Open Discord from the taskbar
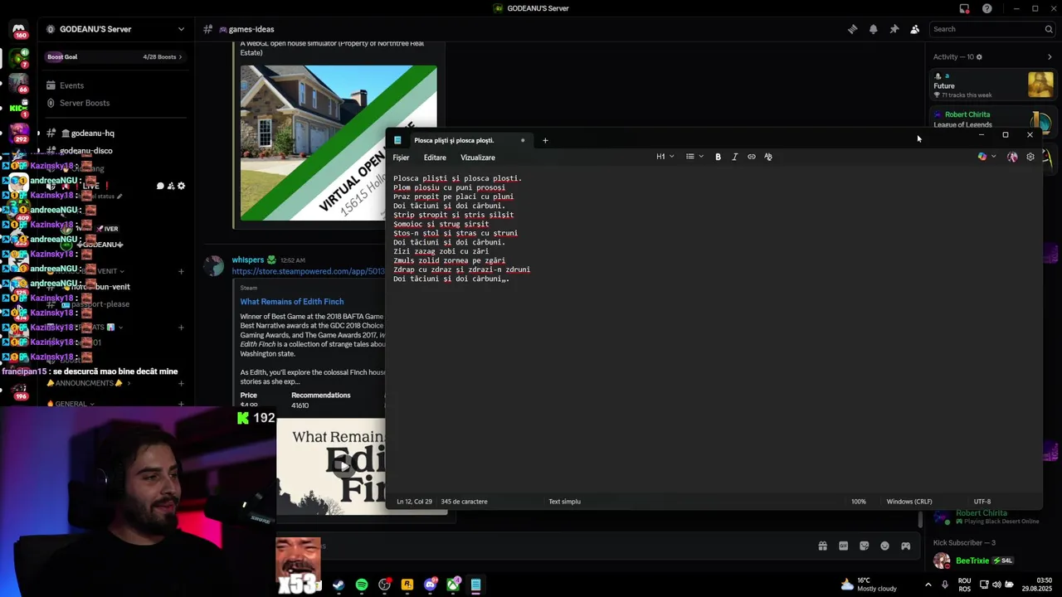Viewport: 1062px width, 597px height. pyautogui.click(x=430, y=585)
